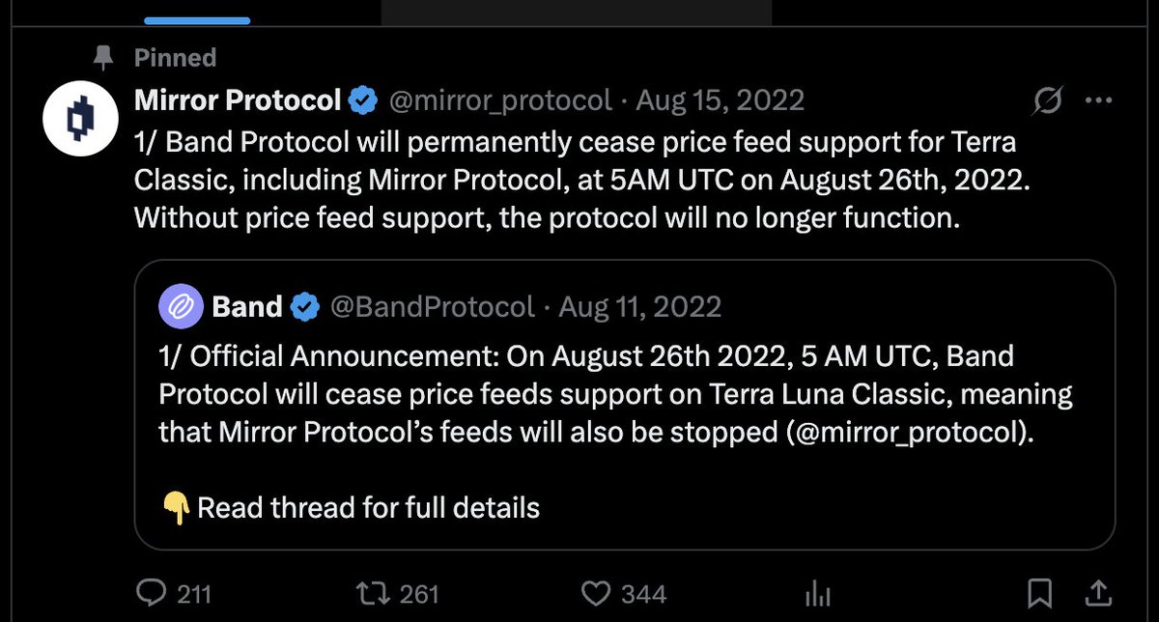Open the quoted Band tweet card
This screenshot has width=1159, height=622.
click(625, 405)
